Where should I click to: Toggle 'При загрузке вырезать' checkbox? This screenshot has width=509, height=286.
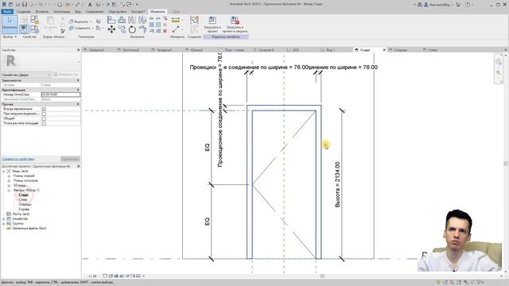44,114
